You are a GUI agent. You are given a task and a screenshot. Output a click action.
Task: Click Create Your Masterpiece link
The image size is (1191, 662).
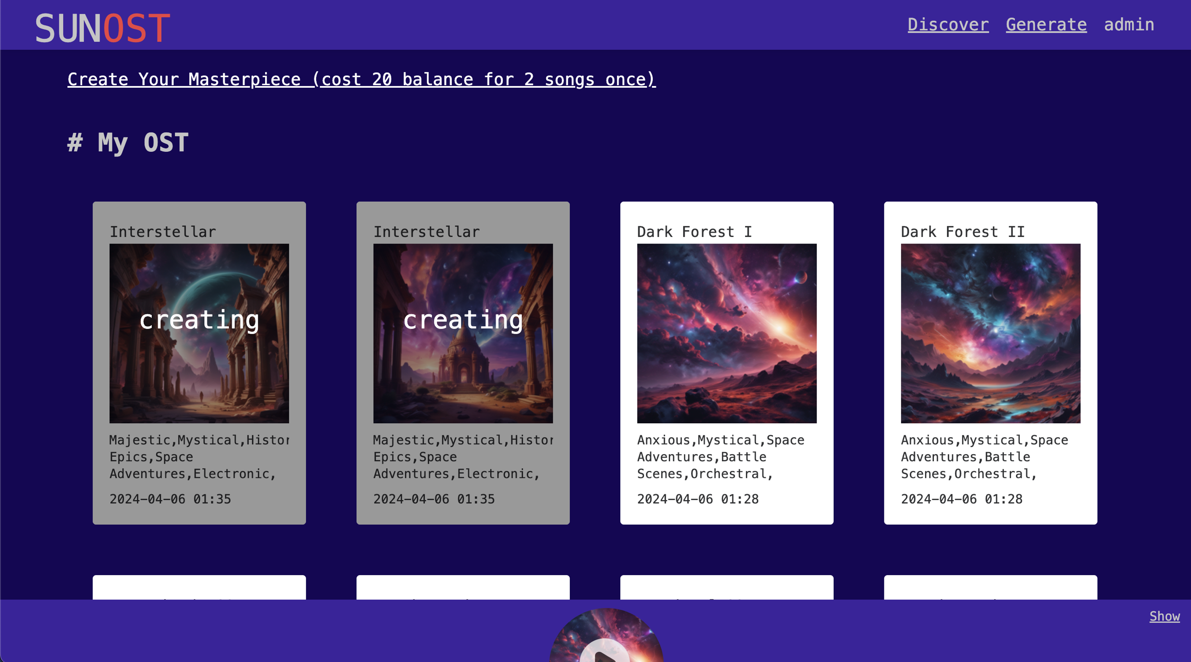point(361,79)
